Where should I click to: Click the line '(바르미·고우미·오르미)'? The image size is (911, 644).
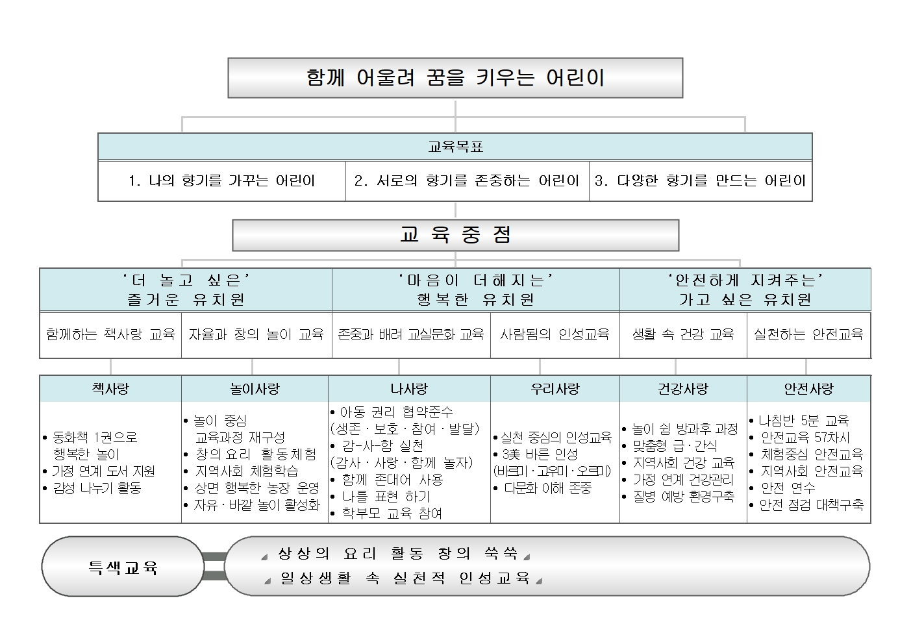(552, 471)
